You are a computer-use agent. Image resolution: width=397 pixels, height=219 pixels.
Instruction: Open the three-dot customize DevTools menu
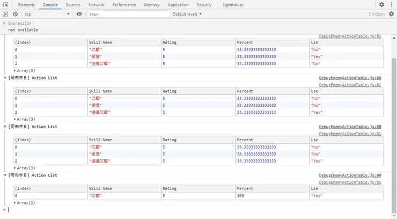click(x=392, y=5)
